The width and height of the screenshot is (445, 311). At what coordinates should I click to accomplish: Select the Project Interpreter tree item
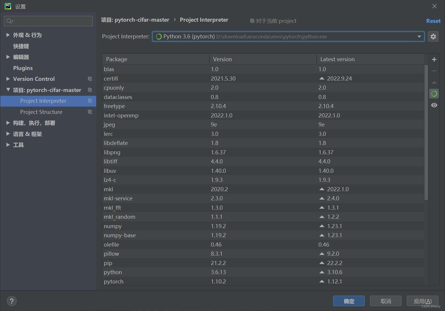point(48,101)
